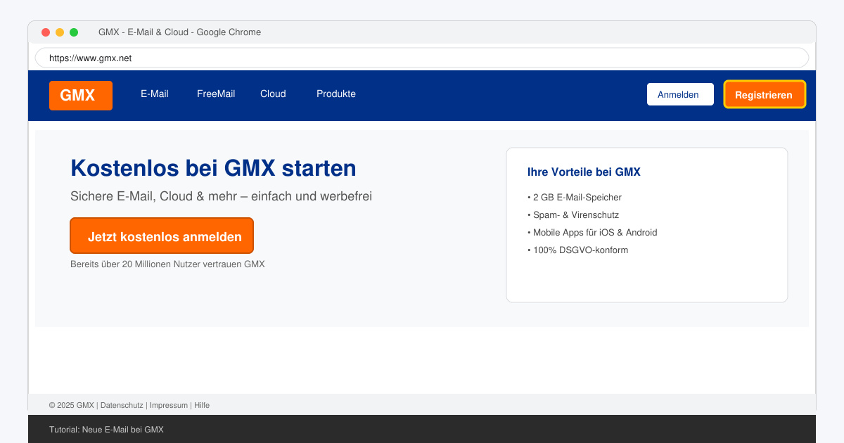Open the Produkte navigation item

pyautogui.click(x=336, y=94)
